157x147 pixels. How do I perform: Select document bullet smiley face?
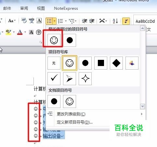(x=70, y=101)
